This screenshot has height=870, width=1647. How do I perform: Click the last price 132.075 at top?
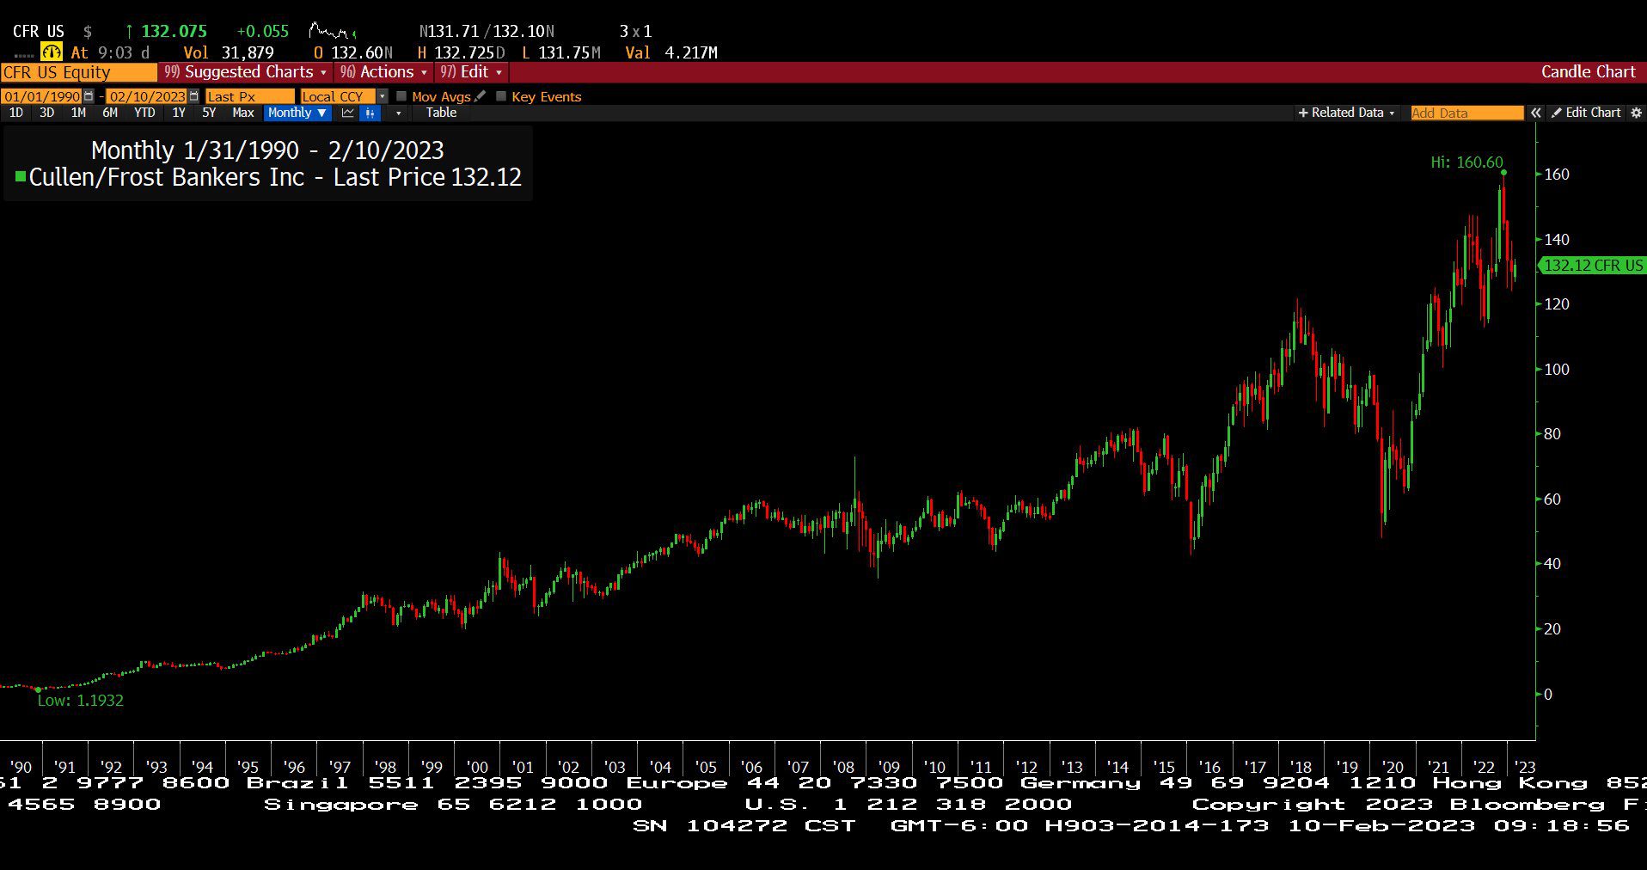click(x=174, y=31)
